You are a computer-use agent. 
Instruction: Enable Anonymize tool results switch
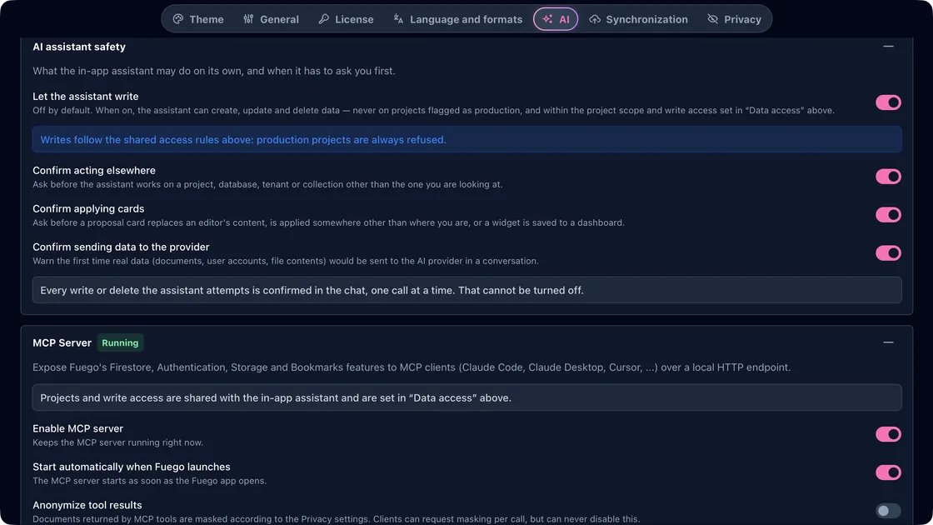pos(888,511)
